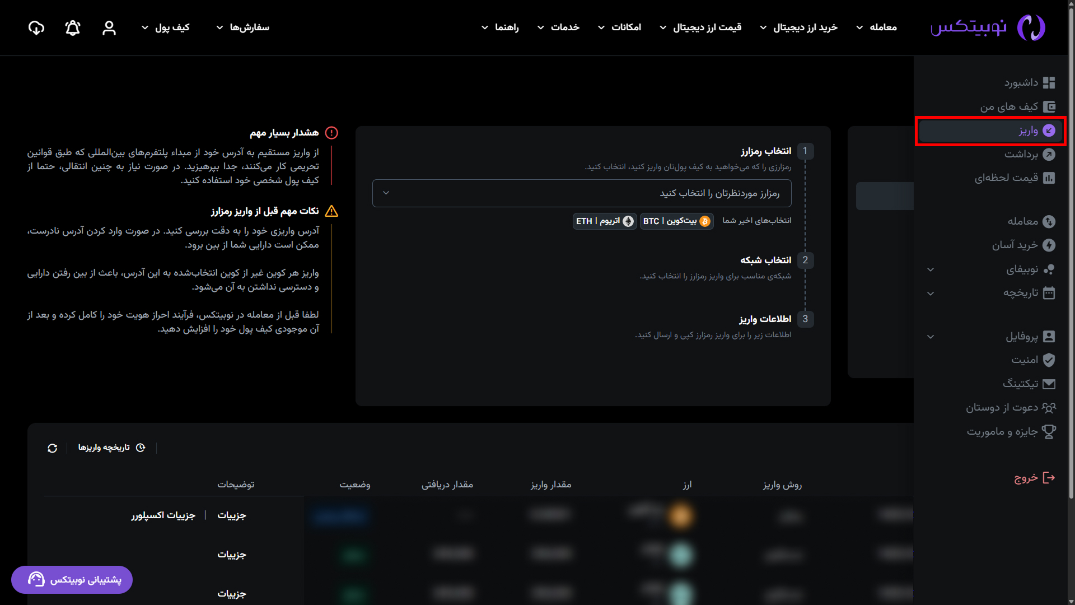Expand the تاریخچه sidebar chevron
The height and width of the screenshot is (605, 1075).
pyautogui.click(x=931, y=294)
